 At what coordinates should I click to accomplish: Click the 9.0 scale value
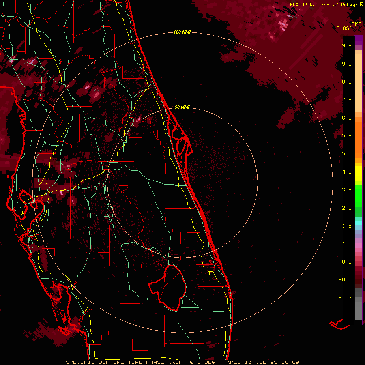pyautogui.click(x=347, y=64)
